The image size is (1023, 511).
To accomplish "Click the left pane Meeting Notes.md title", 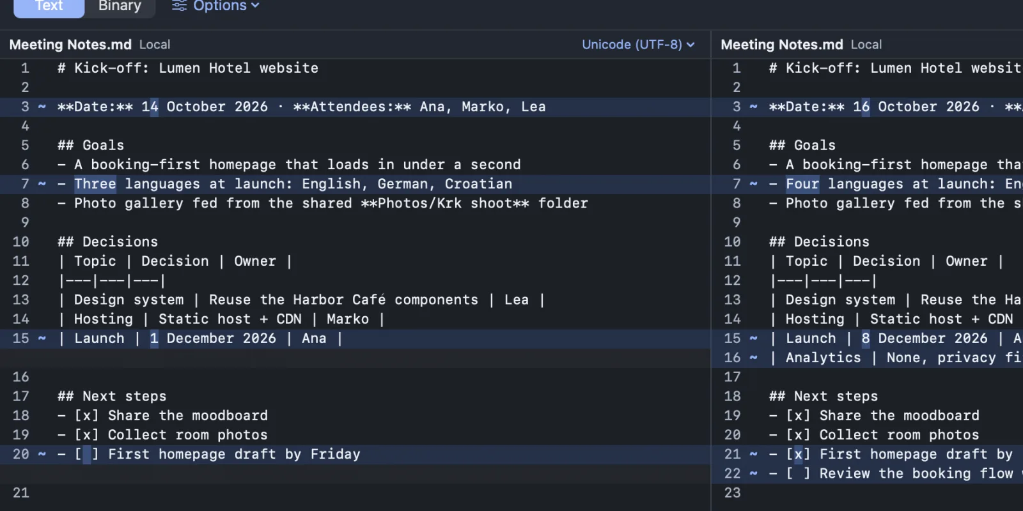I will tap(70, 45).
